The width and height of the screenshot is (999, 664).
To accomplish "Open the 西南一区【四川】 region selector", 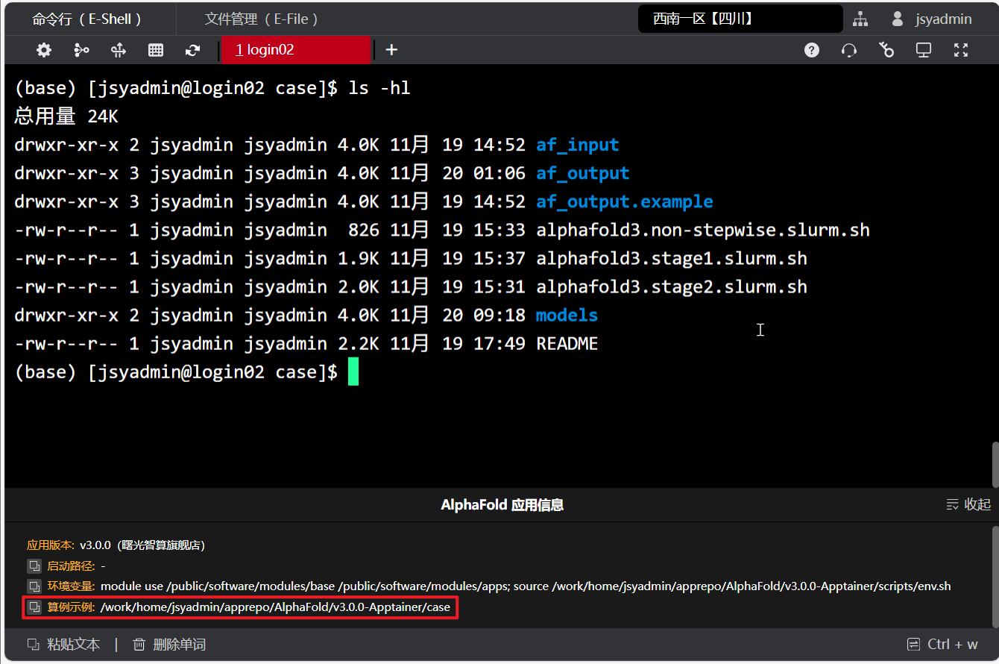I will click(740, 19).
